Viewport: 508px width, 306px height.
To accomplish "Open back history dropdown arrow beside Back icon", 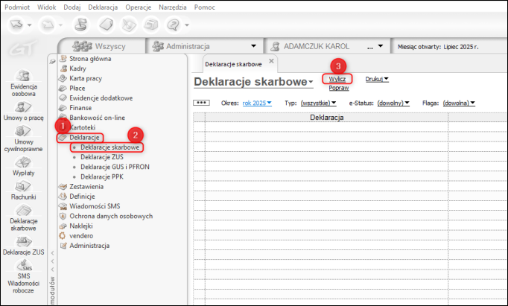I will [30, 25].
